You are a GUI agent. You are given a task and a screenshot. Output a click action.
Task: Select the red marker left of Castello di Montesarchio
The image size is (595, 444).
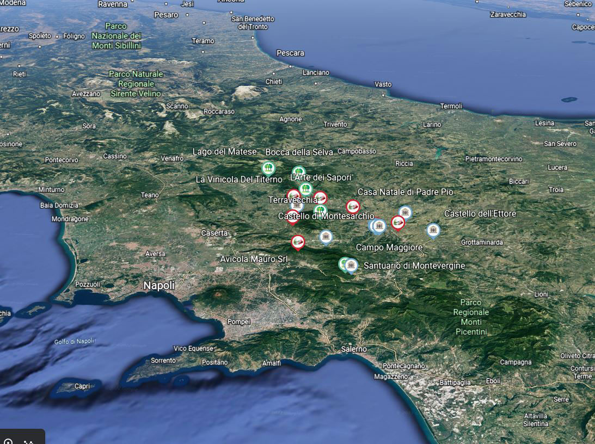[292, 217]
